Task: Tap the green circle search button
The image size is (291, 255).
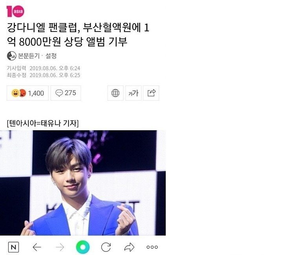Action: (83, 247)
